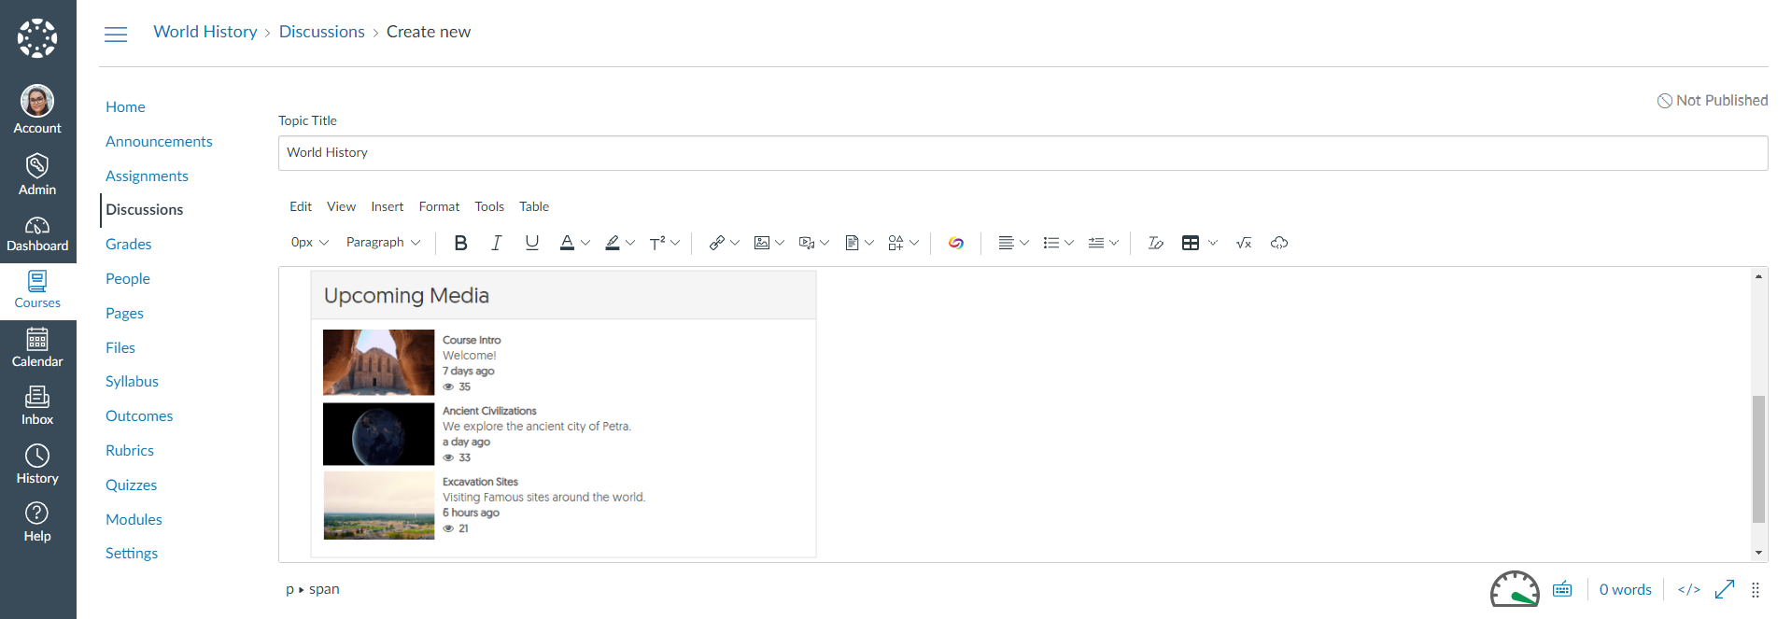Screen dimensions: 1791x619
Task: Open the Format menu
Action: [439, 206]
